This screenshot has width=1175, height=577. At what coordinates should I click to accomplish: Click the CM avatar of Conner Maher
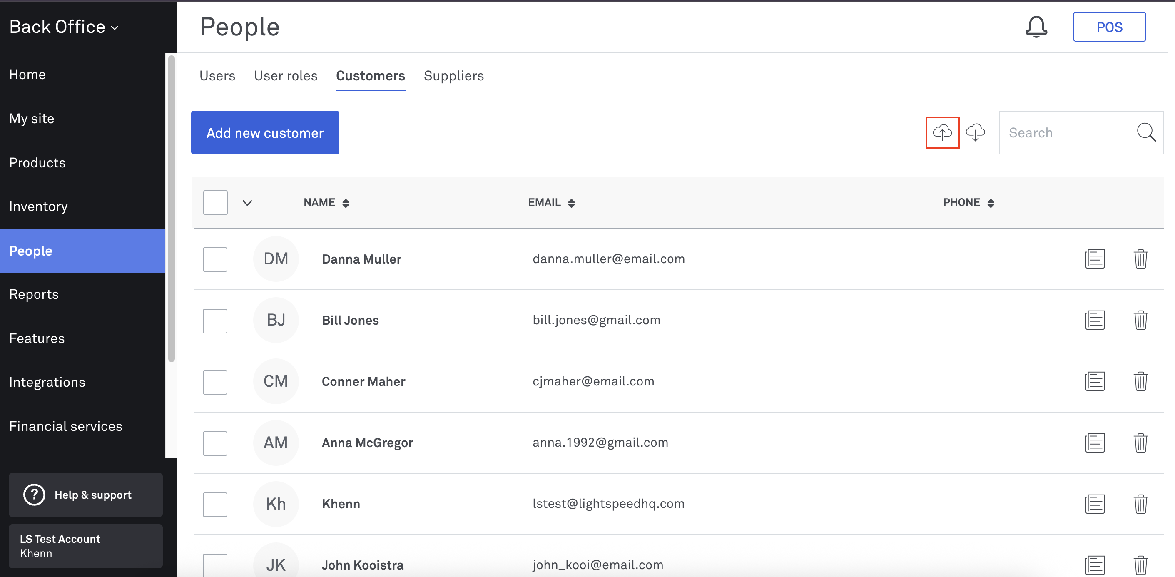(276, 381)
